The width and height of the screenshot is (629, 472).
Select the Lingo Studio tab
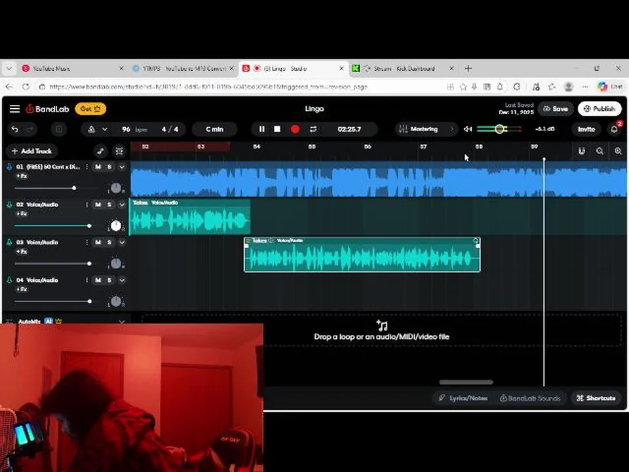coord(294,69)
